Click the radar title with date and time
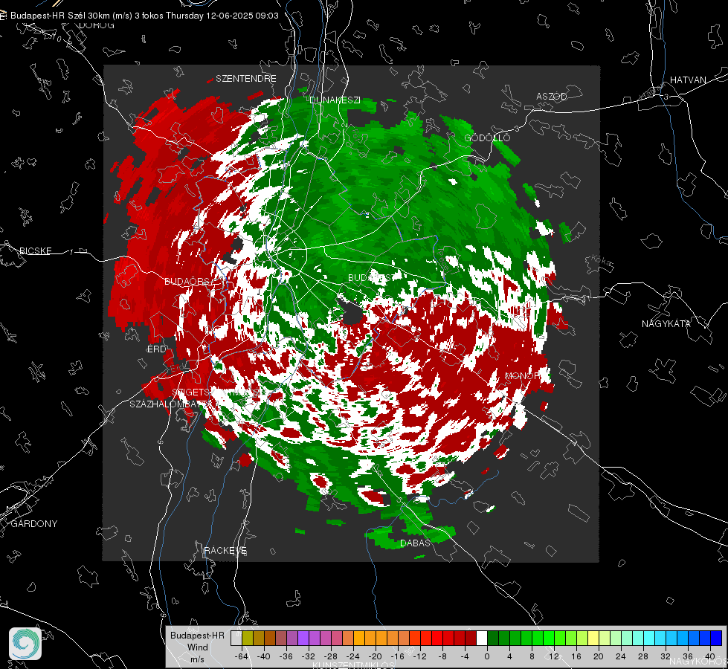The image size is (728, 669). click(x=144, y=16)
